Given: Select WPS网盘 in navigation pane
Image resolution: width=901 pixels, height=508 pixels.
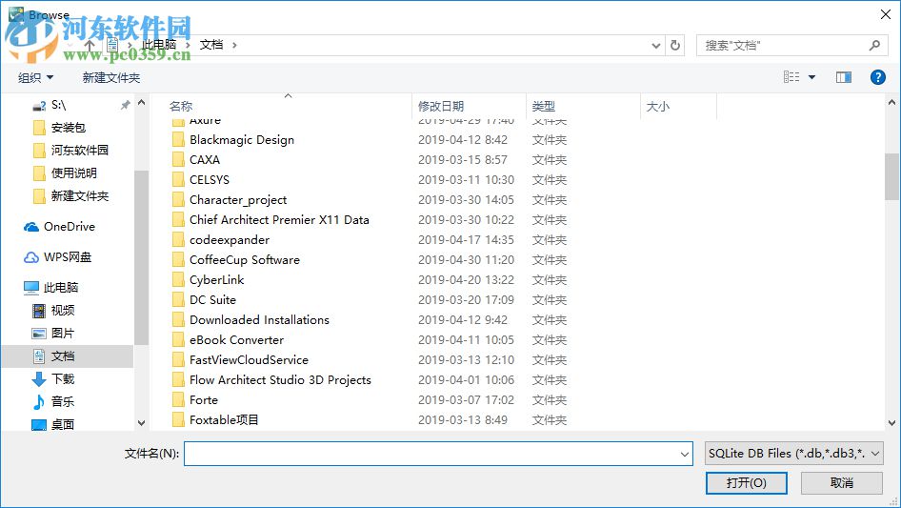Looking at the screenshot, I should [x=68, y=257].
